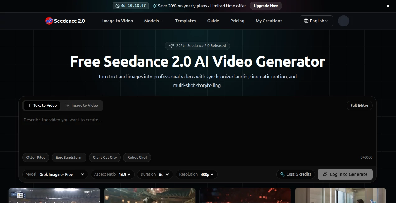Click the 0/6000 character counter
Image resolution: width=396 pixels, height=203 pixels.
tap(366, 158)
